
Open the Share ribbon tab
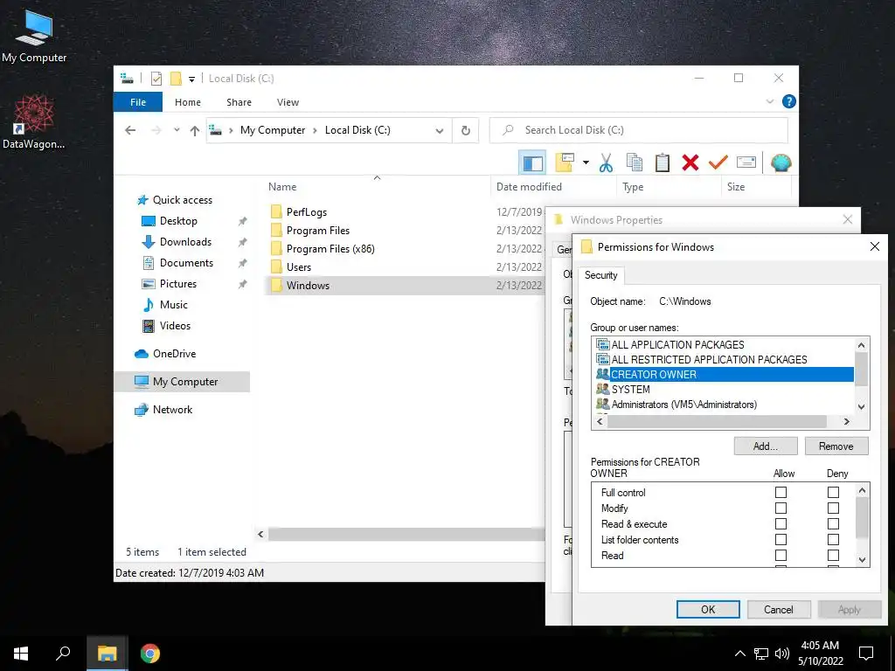239,102
